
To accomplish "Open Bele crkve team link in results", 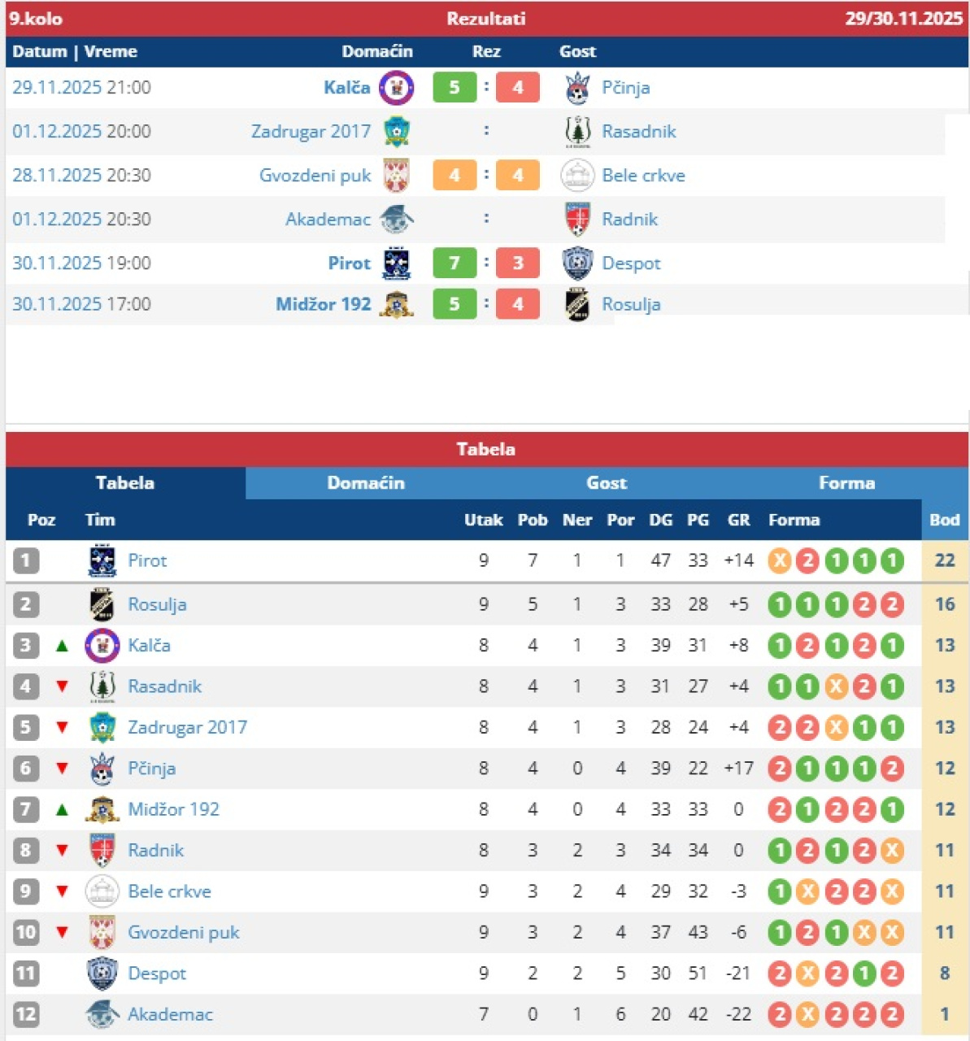I will tap(643, 176).
